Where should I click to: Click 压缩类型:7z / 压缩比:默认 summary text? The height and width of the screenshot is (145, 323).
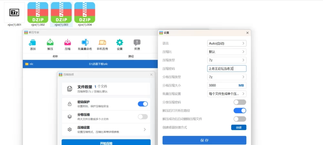(92, 91)
